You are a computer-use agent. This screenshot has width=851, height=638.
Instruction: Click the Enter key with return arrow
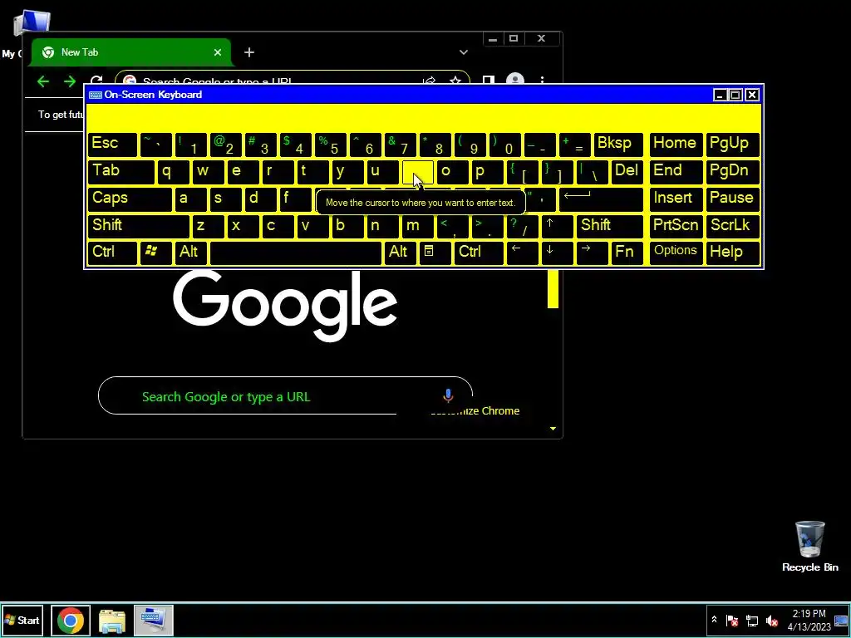click(602, 198)
